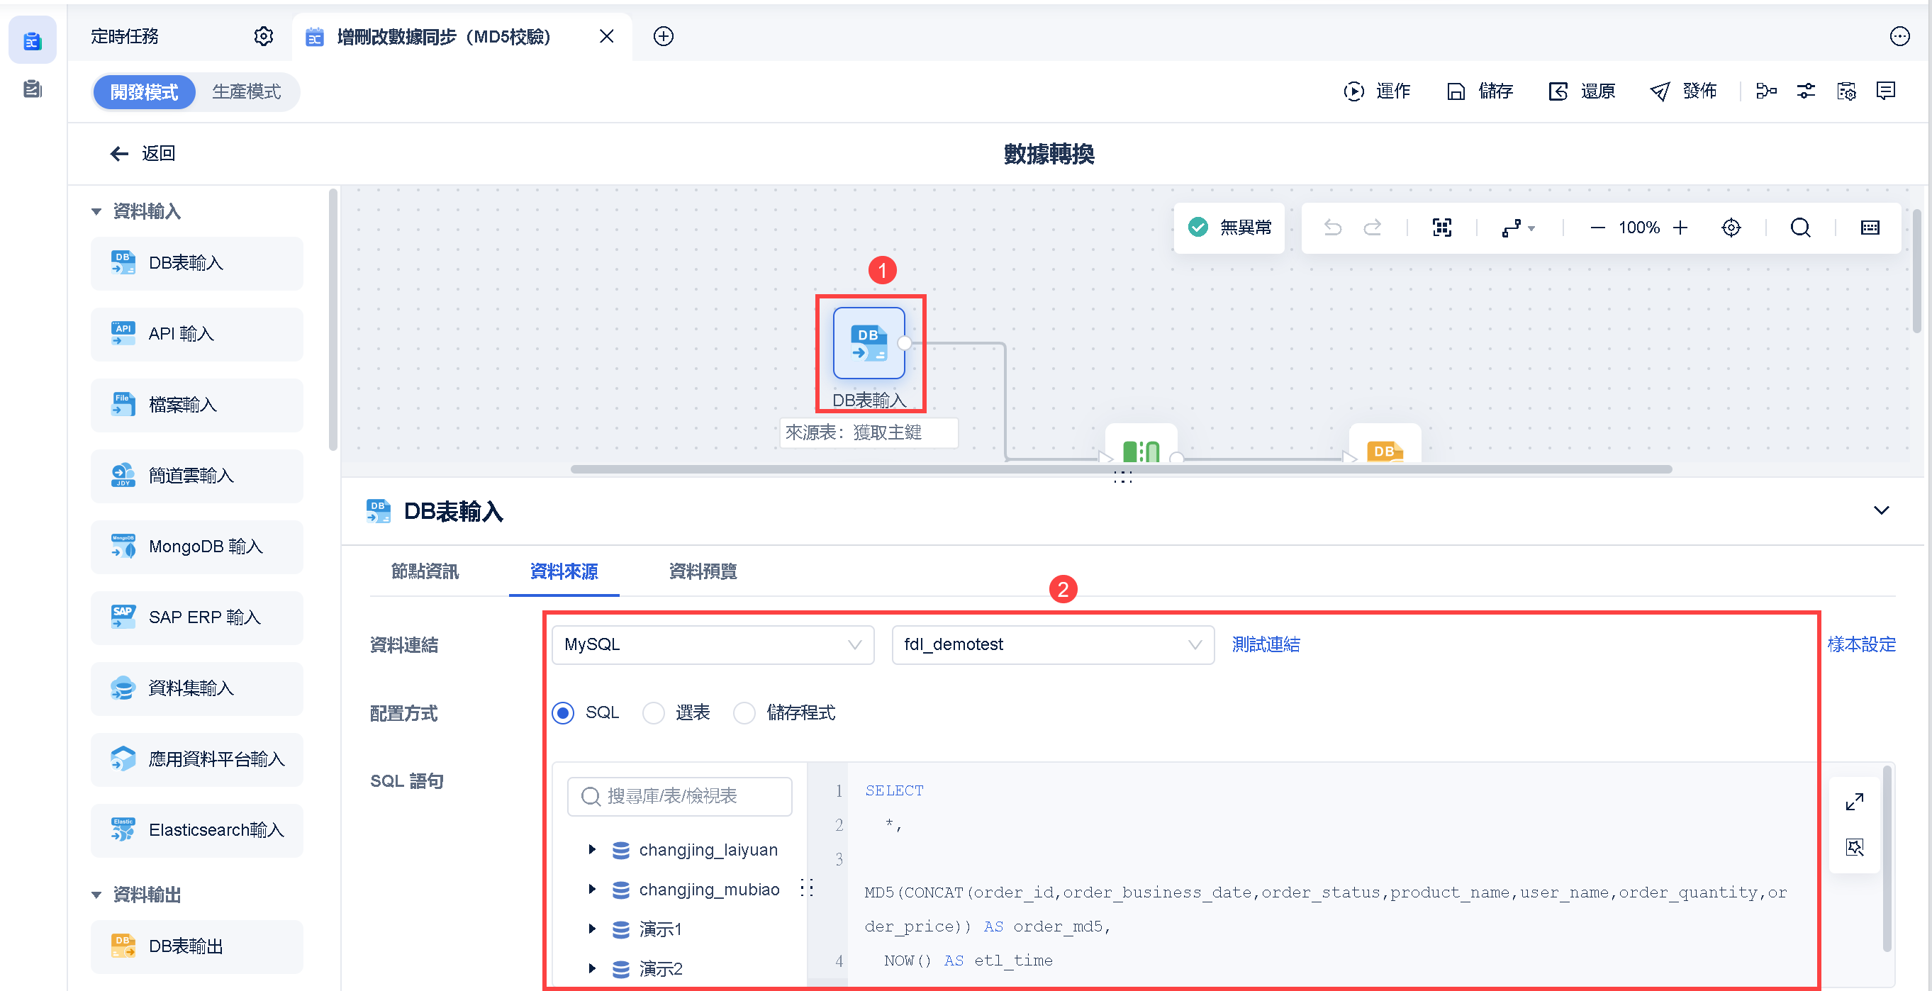Open the fdl_demotest connection dropdown
Screen dimensions: 1932x991
click(1051, 644)
